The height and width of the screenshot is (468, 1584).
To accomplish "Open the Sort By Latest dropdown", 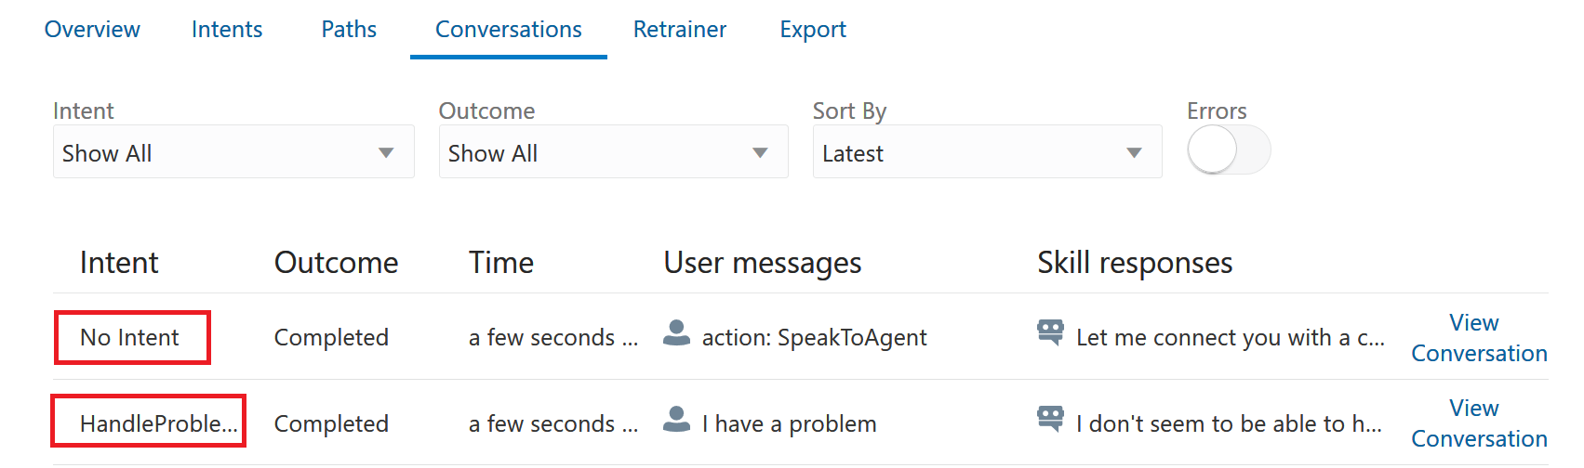I will (987, 151).
